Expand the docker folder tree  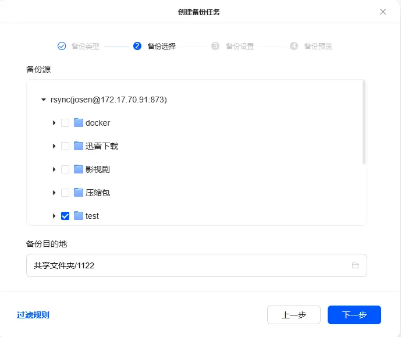tap(54, 123)
